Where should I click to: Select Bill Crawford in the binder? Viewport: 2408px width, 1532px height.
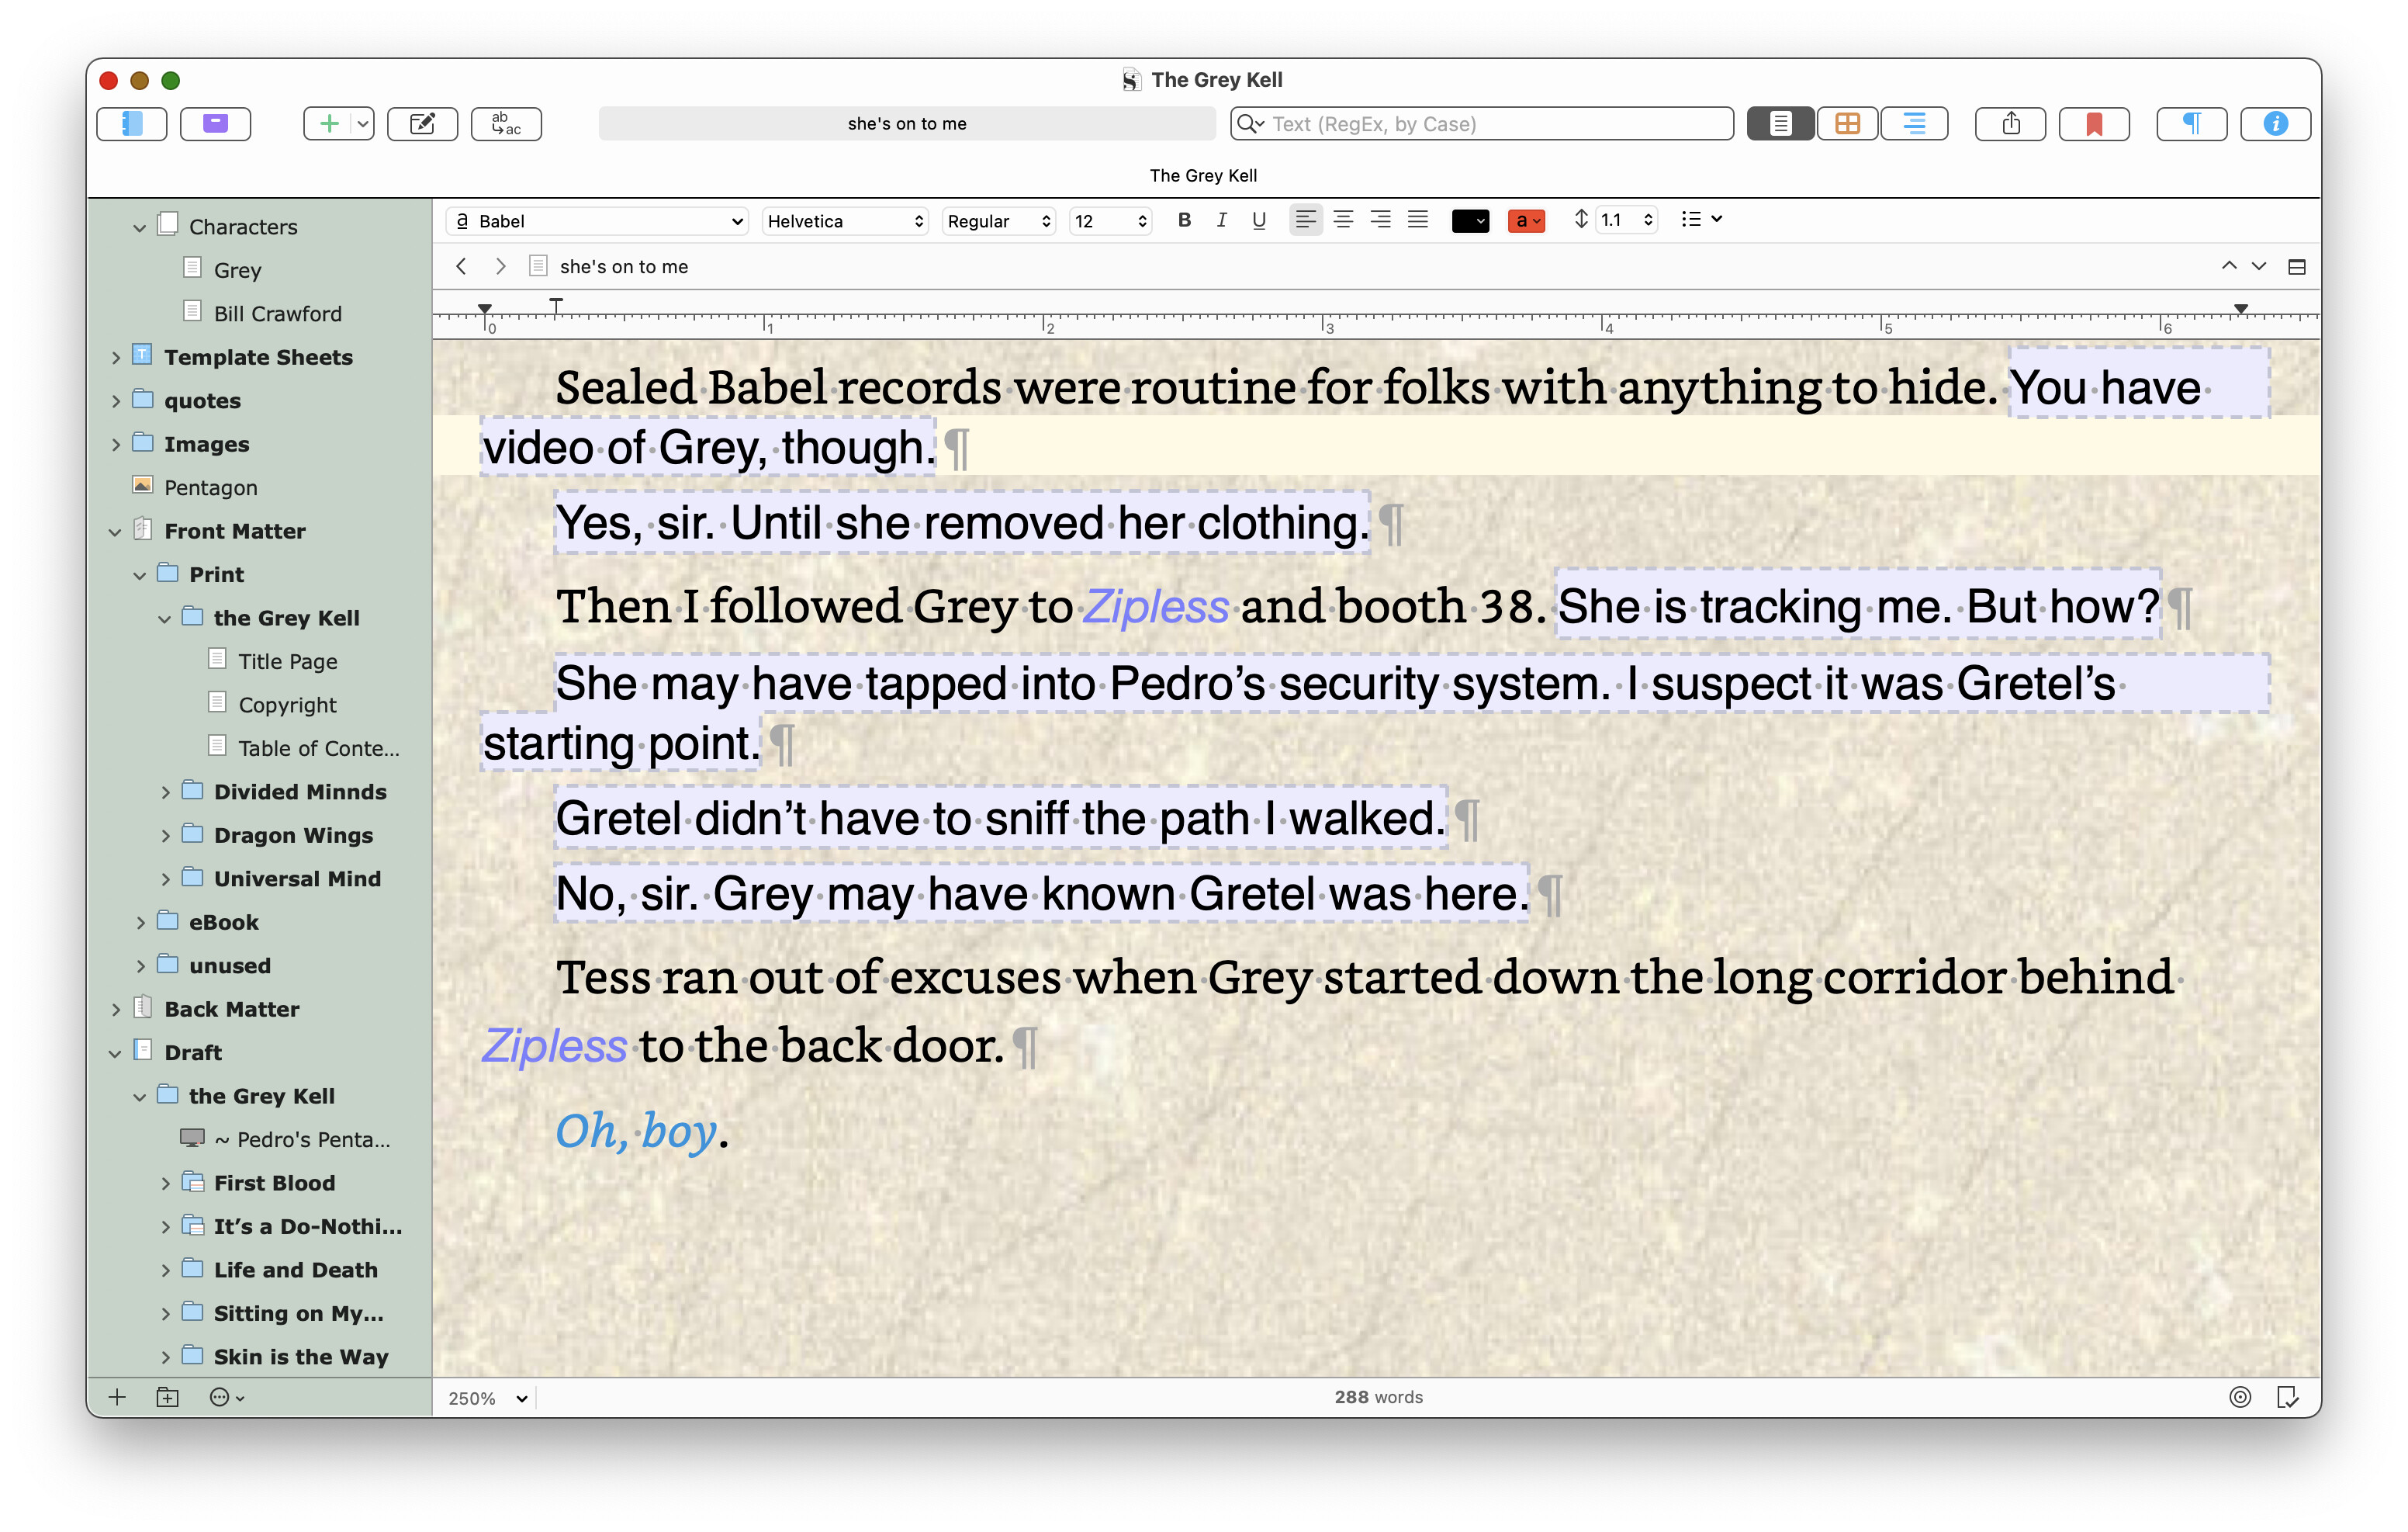(277, 314)
